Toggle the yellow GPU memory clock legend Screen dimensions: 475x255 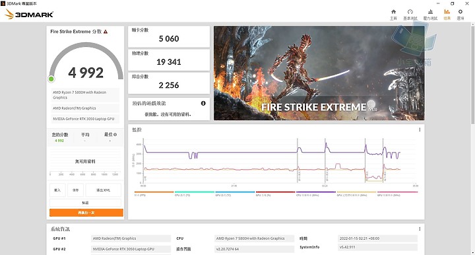(356, 193)
